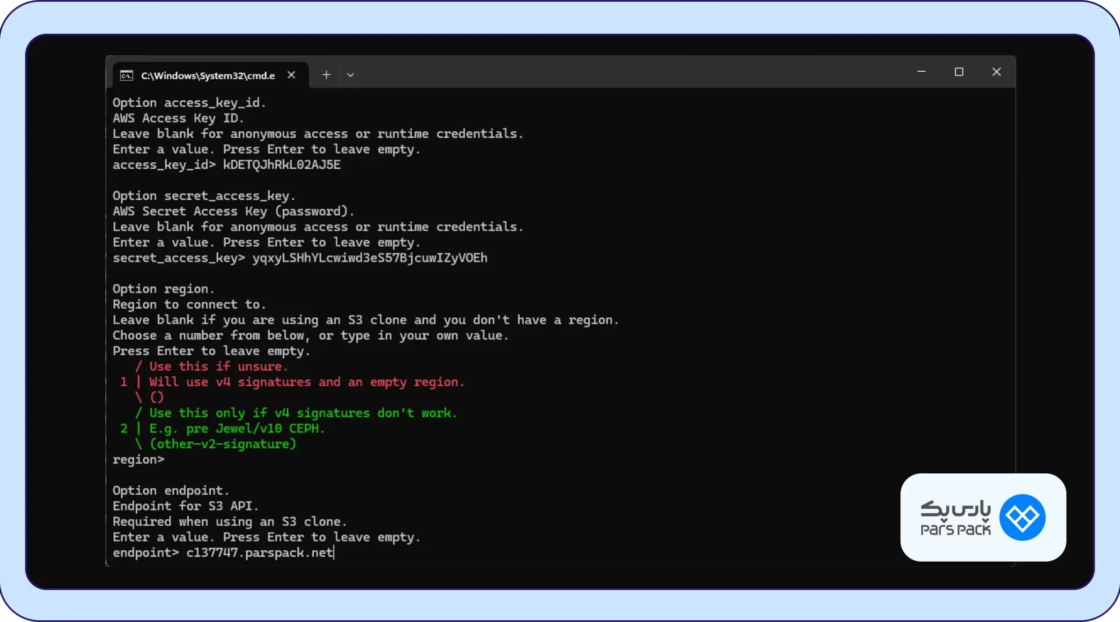Image resolution: width=1120 pixels, height=622 pixels.
Task: Minimize the terminal window
Action: pyautogui.click(x=921, y=72)
